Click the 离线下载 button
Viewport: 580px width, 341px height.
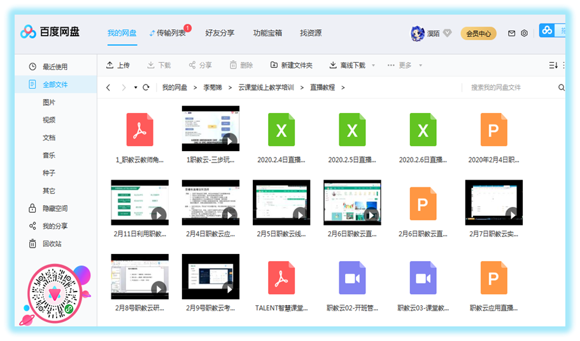point(348,65)
